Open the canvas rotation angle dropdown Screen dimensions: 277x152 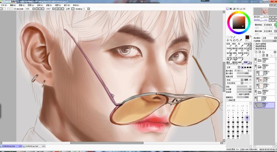[53, 9]
